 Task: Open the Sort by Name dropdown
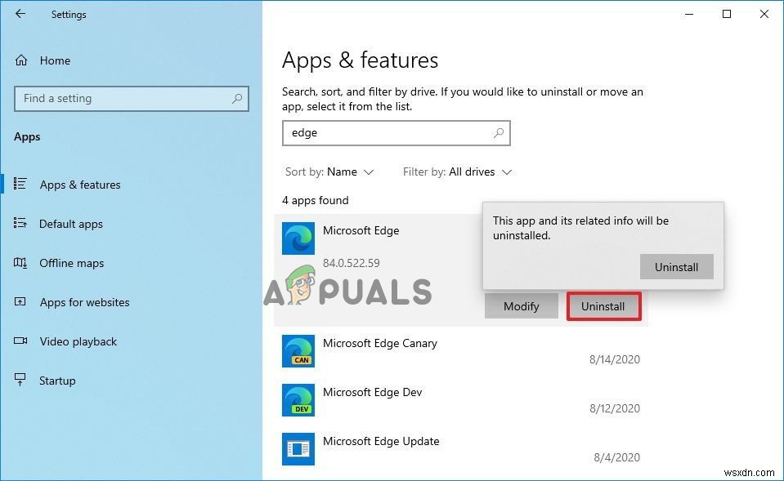click(x=330, y=171)
